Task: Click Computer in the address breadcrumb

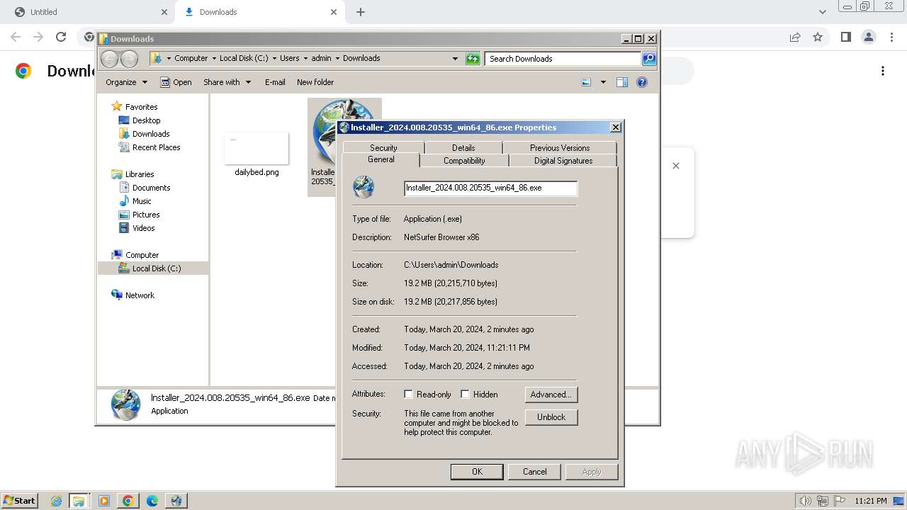Action: 191,58
